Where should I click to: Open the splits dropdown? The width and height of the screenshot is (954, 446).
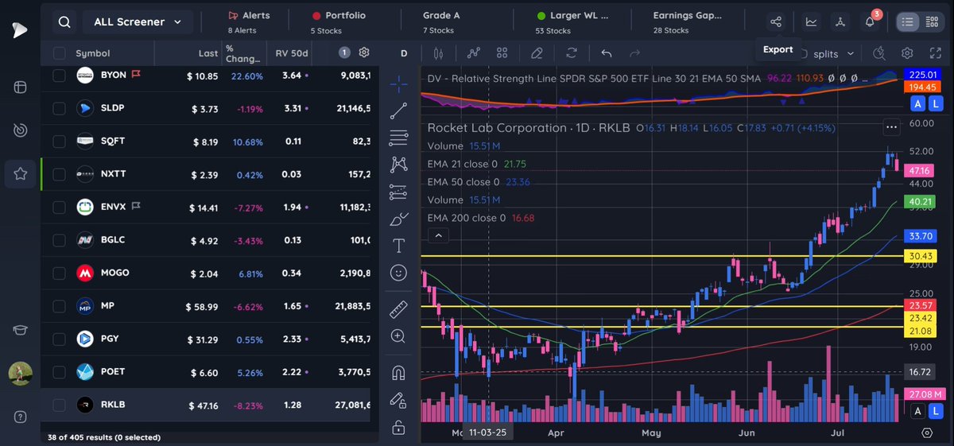[833, 53]
